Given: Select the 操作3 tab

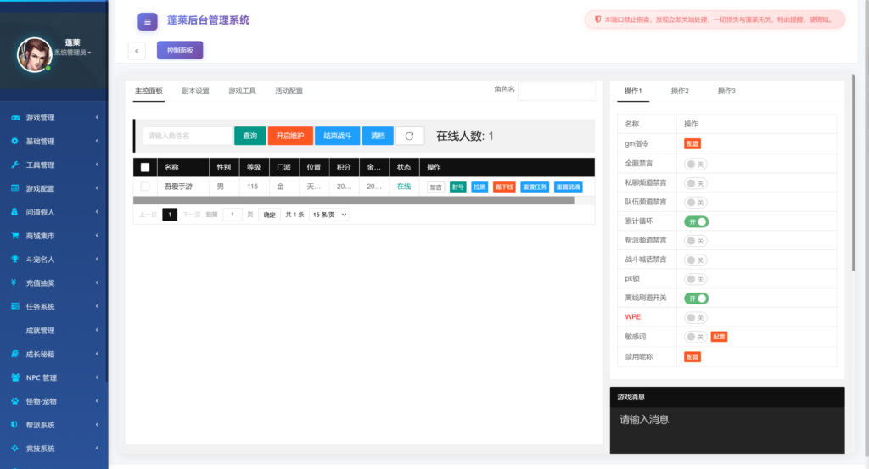Looking at the screenshot, I should tap(726, 91).
